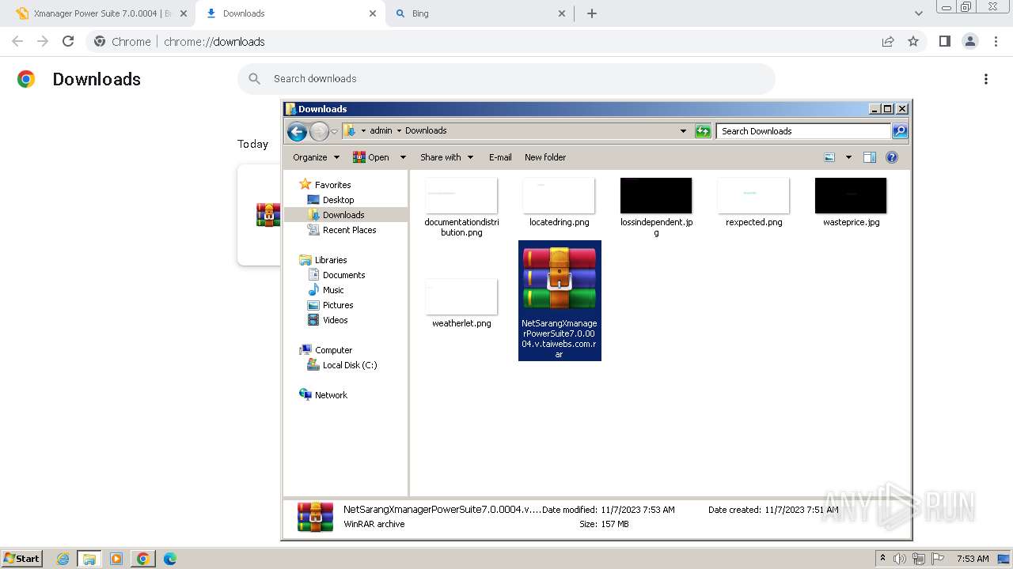The image size is (1013, 569).
Task: Select Music library
Action: pyautogui.click(x=333, y=290)
